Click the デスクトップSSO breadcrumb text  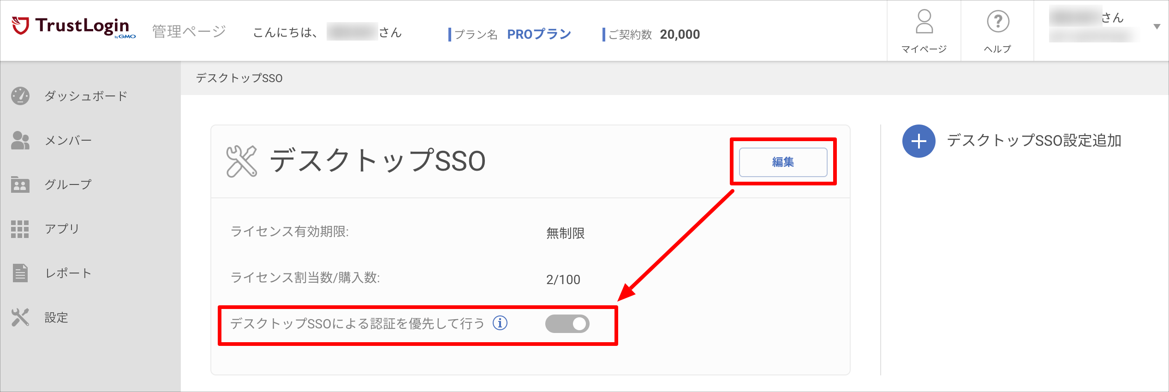[x=239, y=78]
